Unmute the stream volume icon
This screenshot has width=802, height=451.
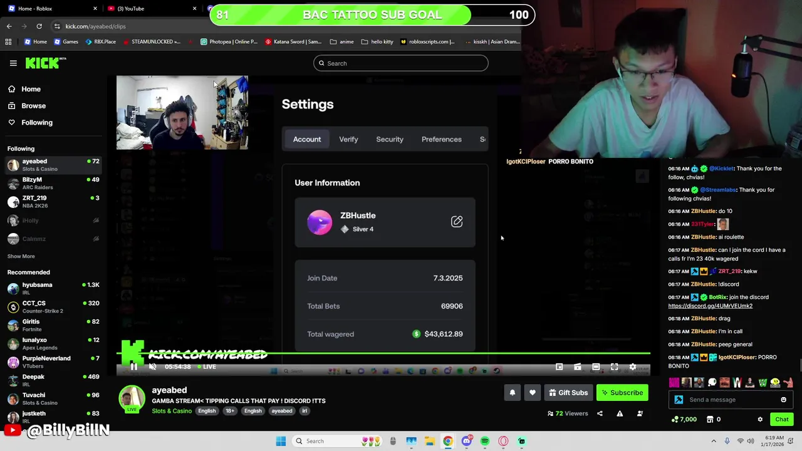tap(152, 367)
